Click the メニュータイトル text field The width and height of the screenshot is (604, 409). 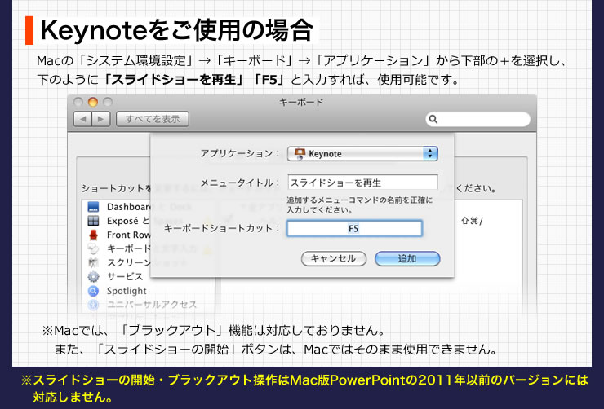[362, 183]
